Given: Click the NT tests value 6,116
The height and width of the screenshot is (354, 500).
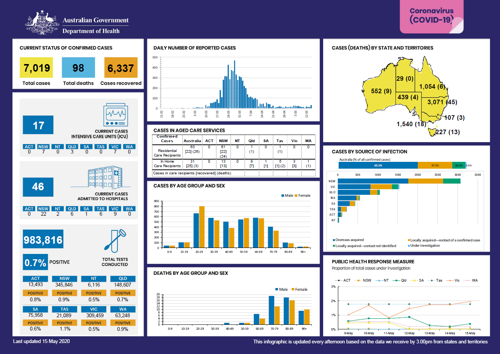Looking at the screenshot, I should click(x=94, y=285).
